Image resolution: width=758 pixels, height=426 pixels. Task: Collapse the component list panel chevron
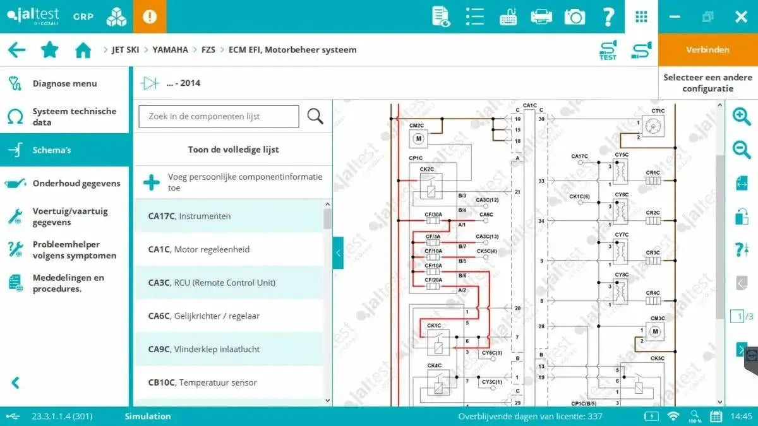click(x=338, y=252)
